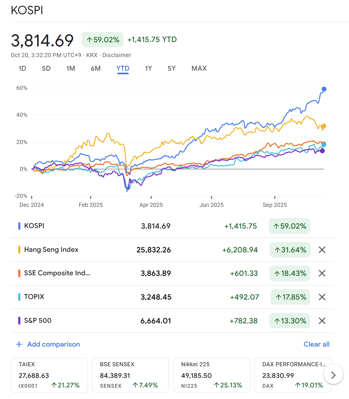Remove Hang Seng Index comparison
Image resolution: width=349 pixels, height=399 pixels.
point(322,250)
